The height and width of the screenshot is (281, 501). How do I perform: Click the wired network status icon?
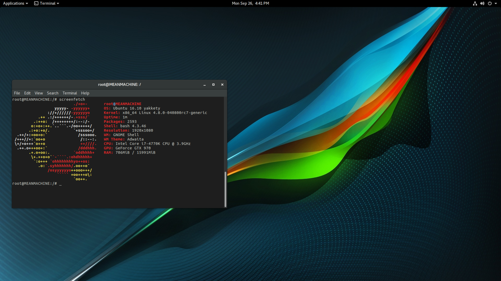click(475, 3)
